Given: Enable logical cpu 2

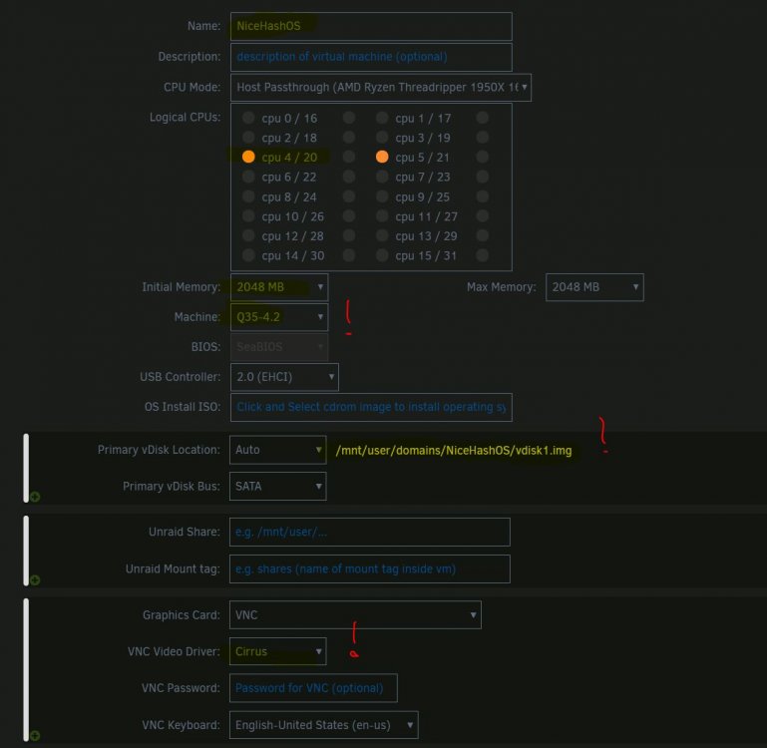Looking at the screenshot, I should (248, 137).
